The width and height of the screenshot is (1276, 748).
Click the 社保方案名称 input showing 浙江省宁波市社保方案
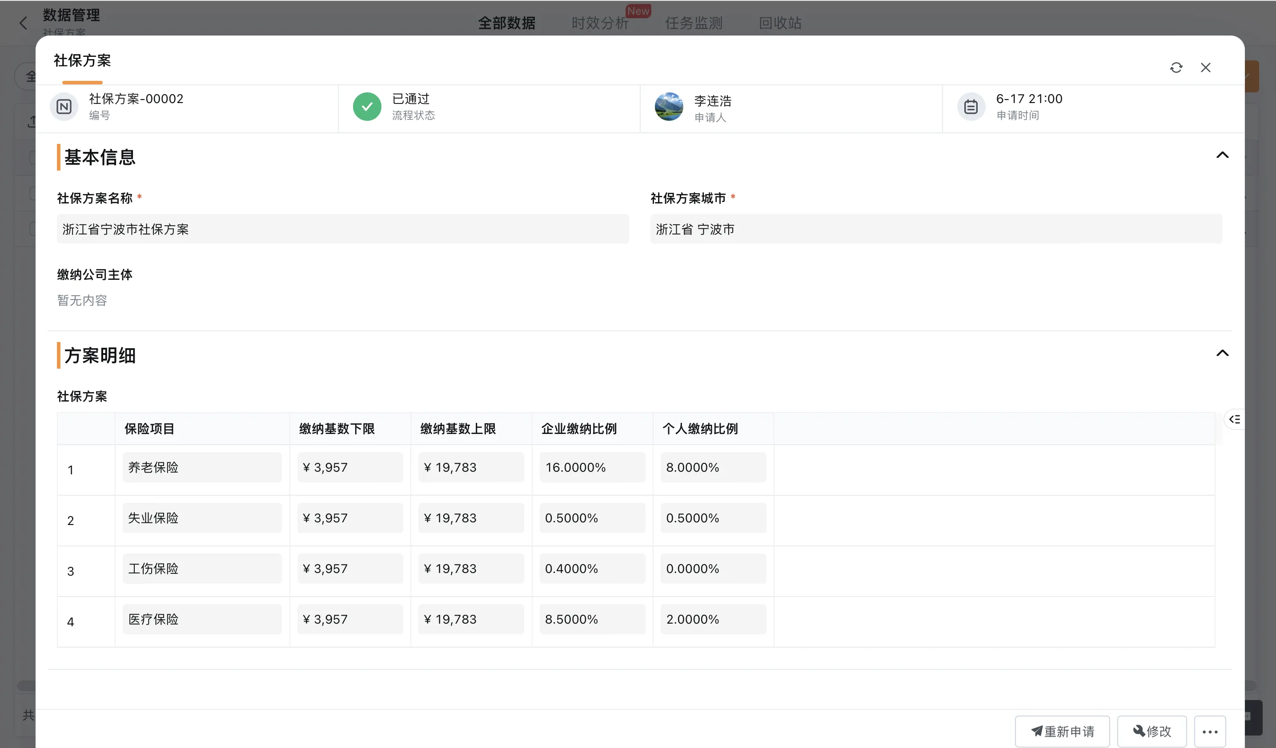(343, 229)
